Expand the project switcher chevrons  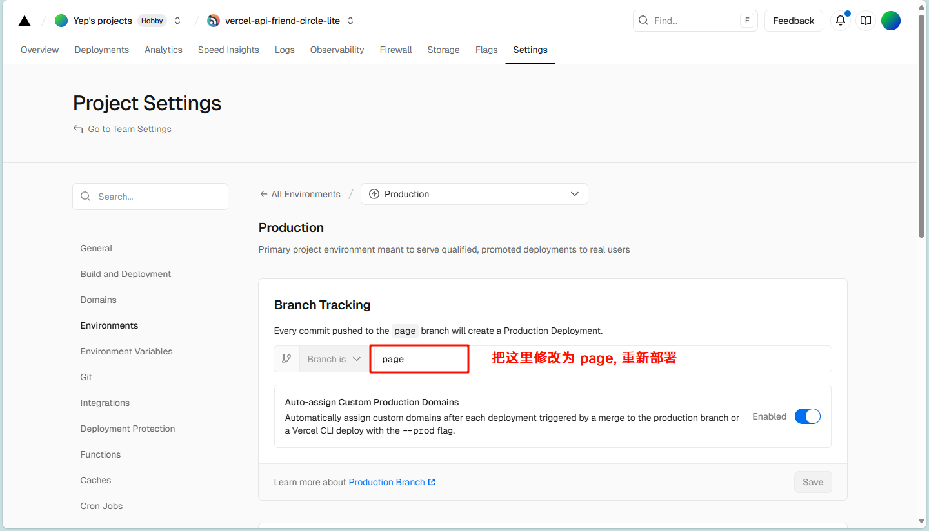(350, 21)
